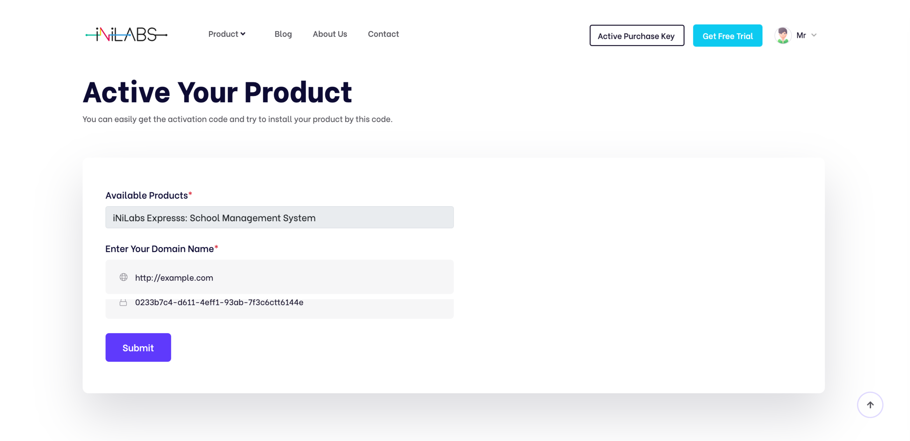Click the globe icon in domain field

point(123,277)
